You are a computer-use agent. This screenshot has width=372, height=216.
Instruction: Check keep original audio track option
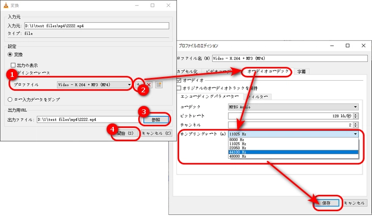click(179, 88)
